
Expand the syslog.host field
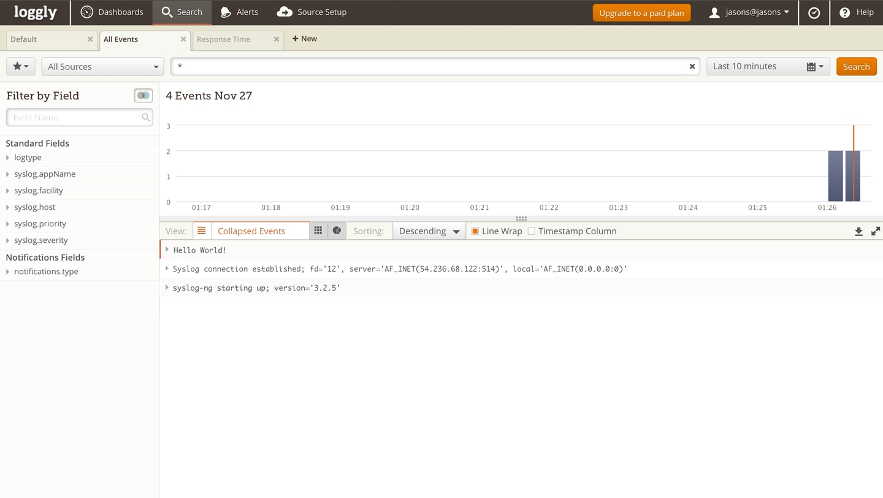click(x=34, y=207)
